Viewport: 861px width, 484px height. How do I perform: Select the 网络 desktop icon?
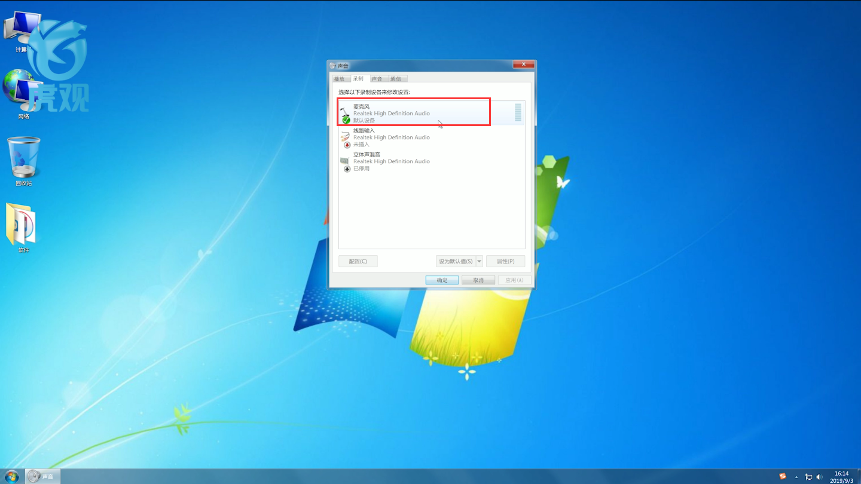[x=23, y=94]
